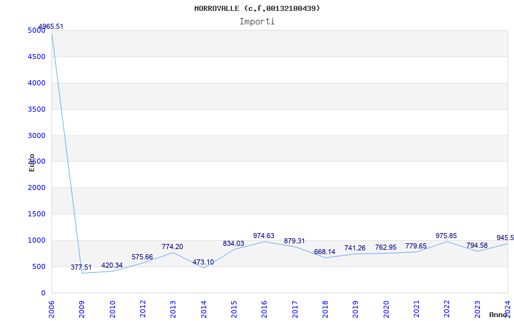514x321 pixels.
Task: Click the 741.26 data label
Action: (355, 248)
